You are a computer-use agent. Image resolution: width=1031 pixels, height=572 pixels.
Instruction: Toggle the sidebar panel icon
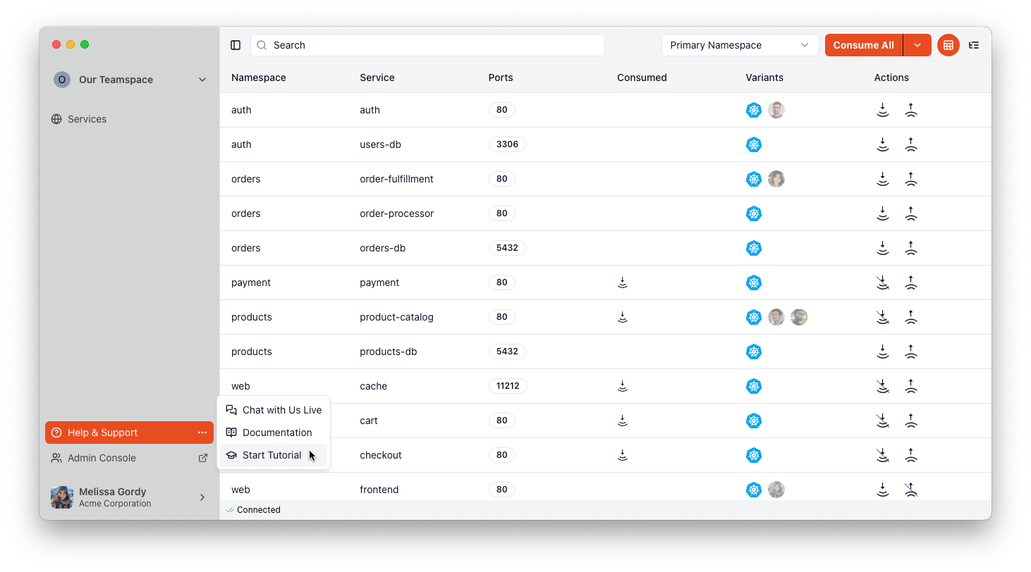pos(236,45)
